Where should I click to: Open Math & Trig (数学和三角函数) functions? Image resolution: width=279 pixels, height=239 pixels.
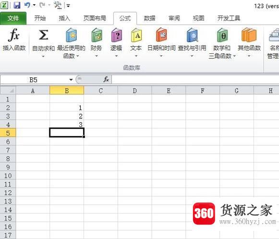tap(222, 35)
